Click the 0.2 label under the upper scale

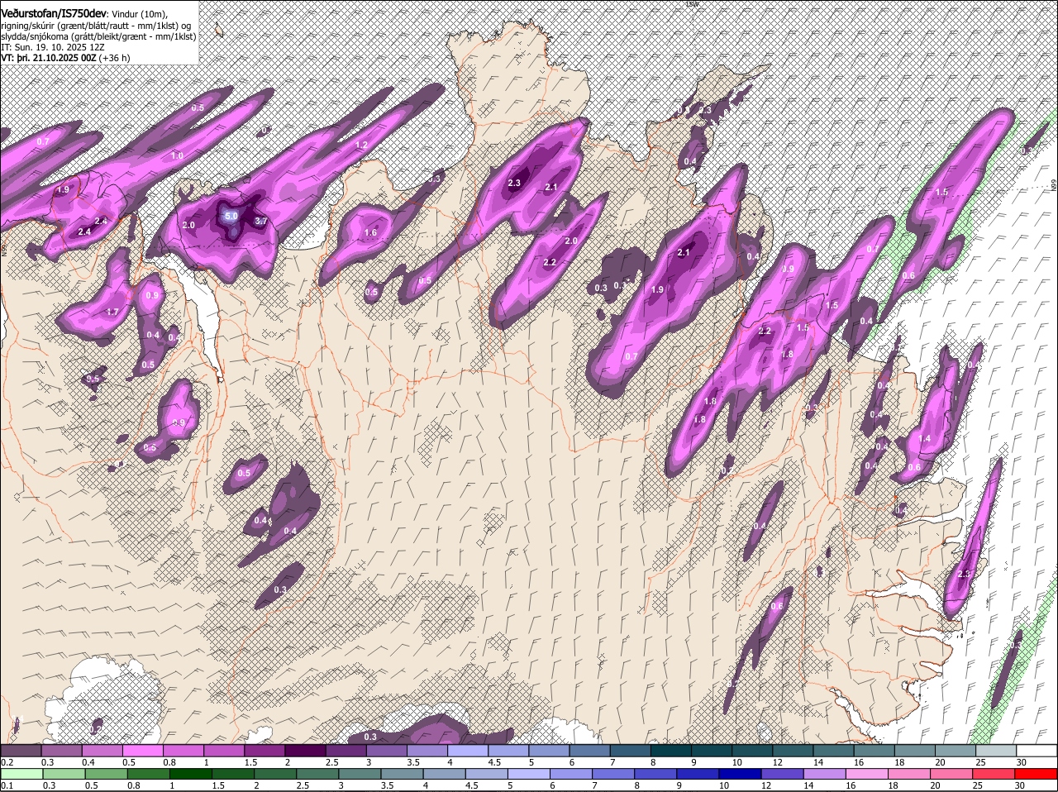(x=7, y=761)
